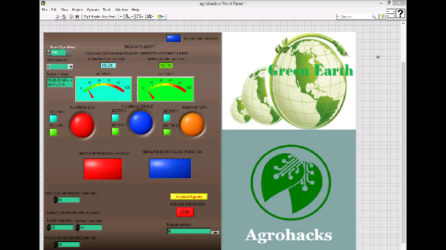Screen dimensions: 446x250
Task: Click the blue Bomba en Operación indicator
Action: (x=170, y=169)
